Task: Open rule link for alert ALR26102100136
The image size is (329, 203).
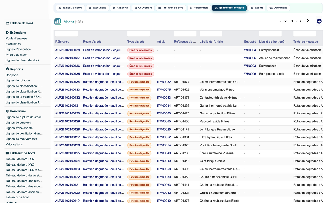Action: (x=103, y=66)
